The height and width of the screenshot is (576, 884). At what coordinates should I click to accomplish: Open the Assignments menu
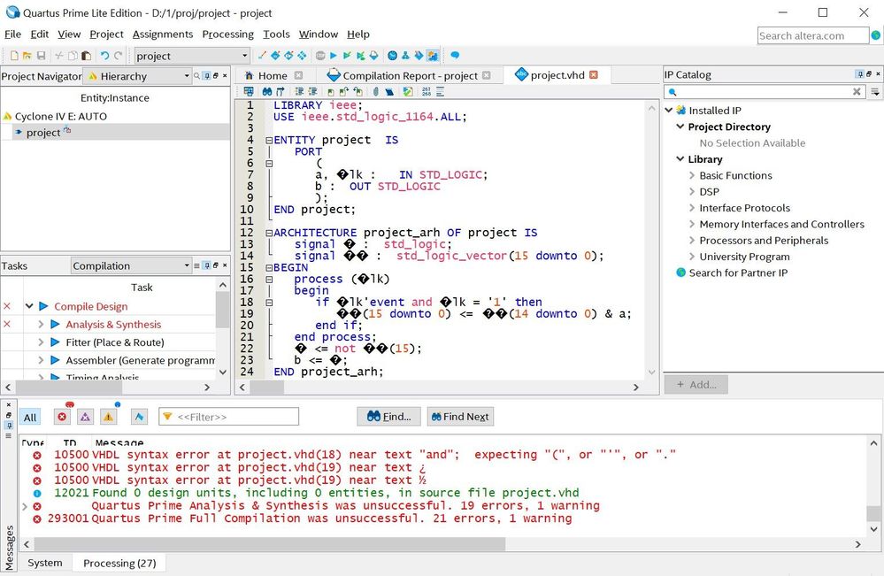162,34
